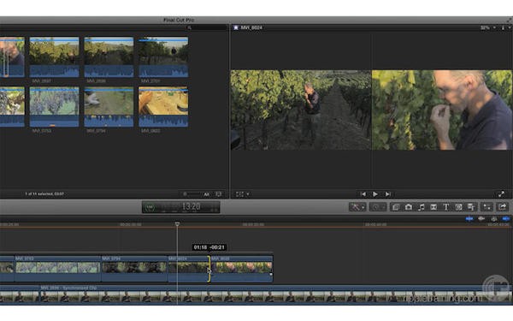Toggle solo headphones button in timeline

point(493,219)
